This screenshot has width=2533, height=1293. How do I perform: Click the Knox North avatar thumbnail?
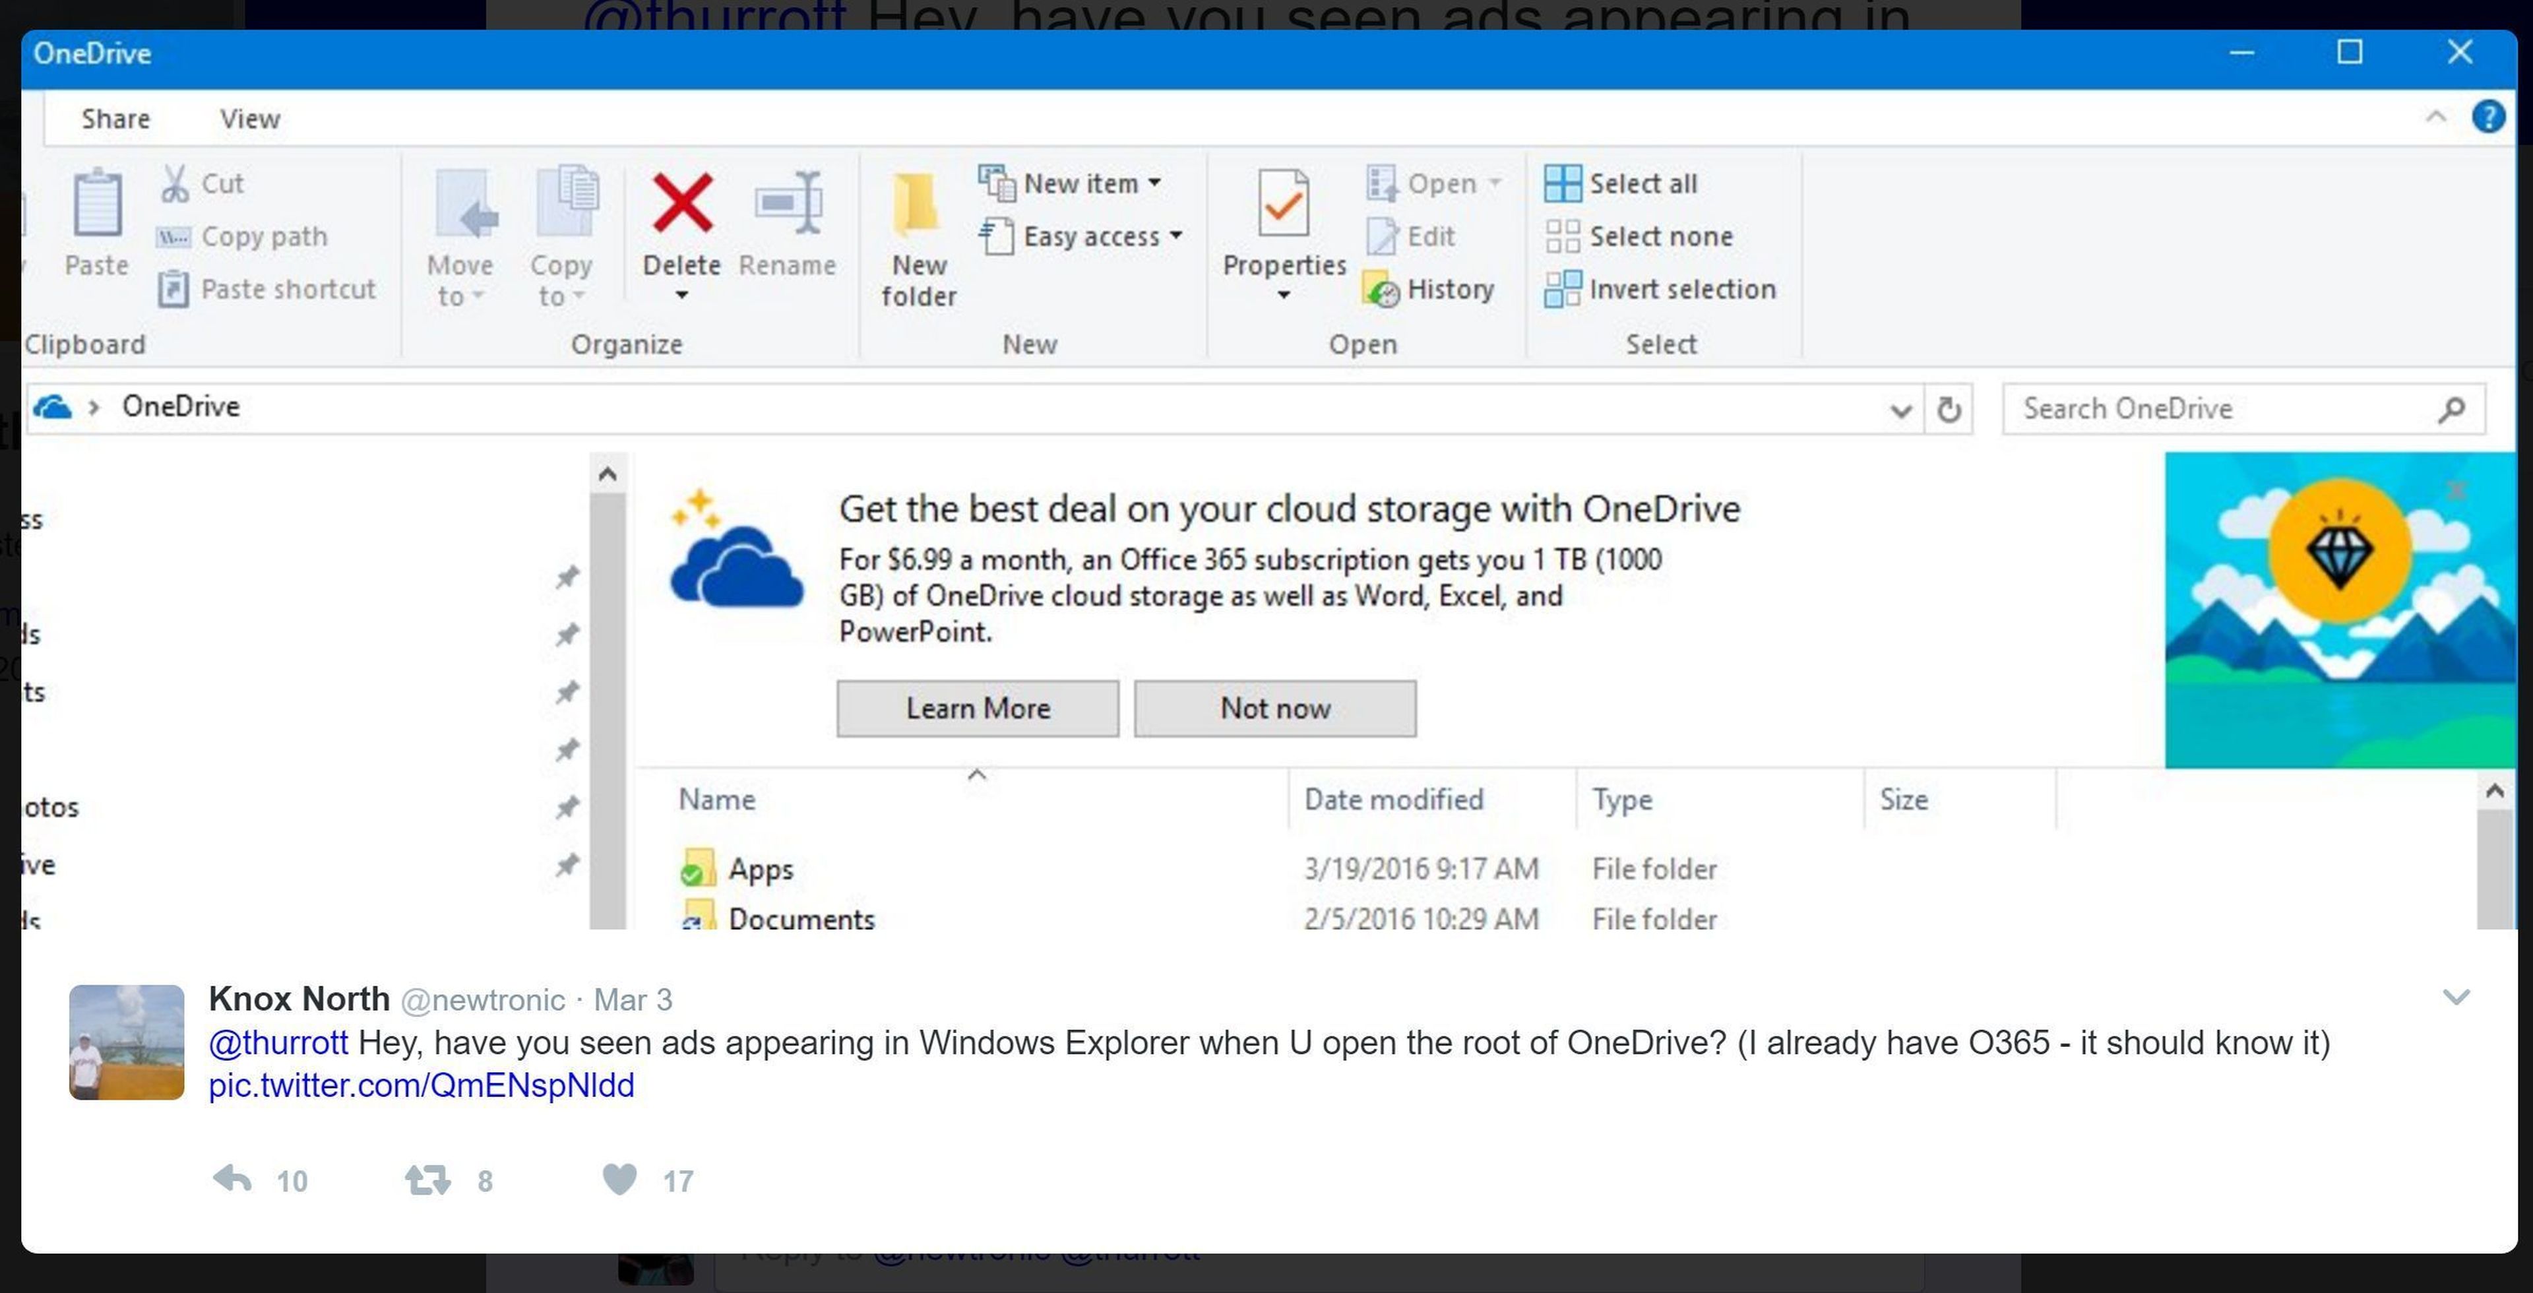pyautogui.click(x=126, y=1042)
